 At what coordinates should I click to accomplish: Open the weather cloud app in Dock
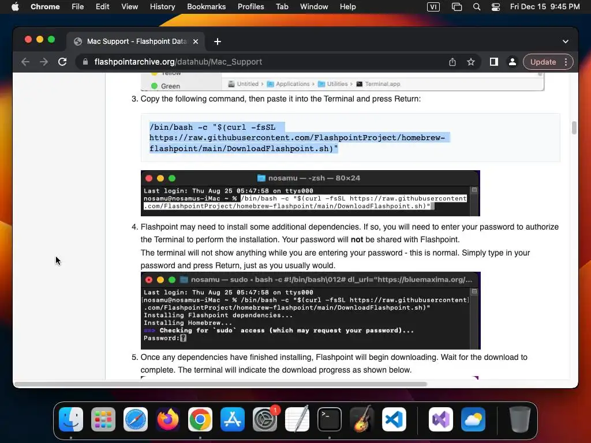473,419
